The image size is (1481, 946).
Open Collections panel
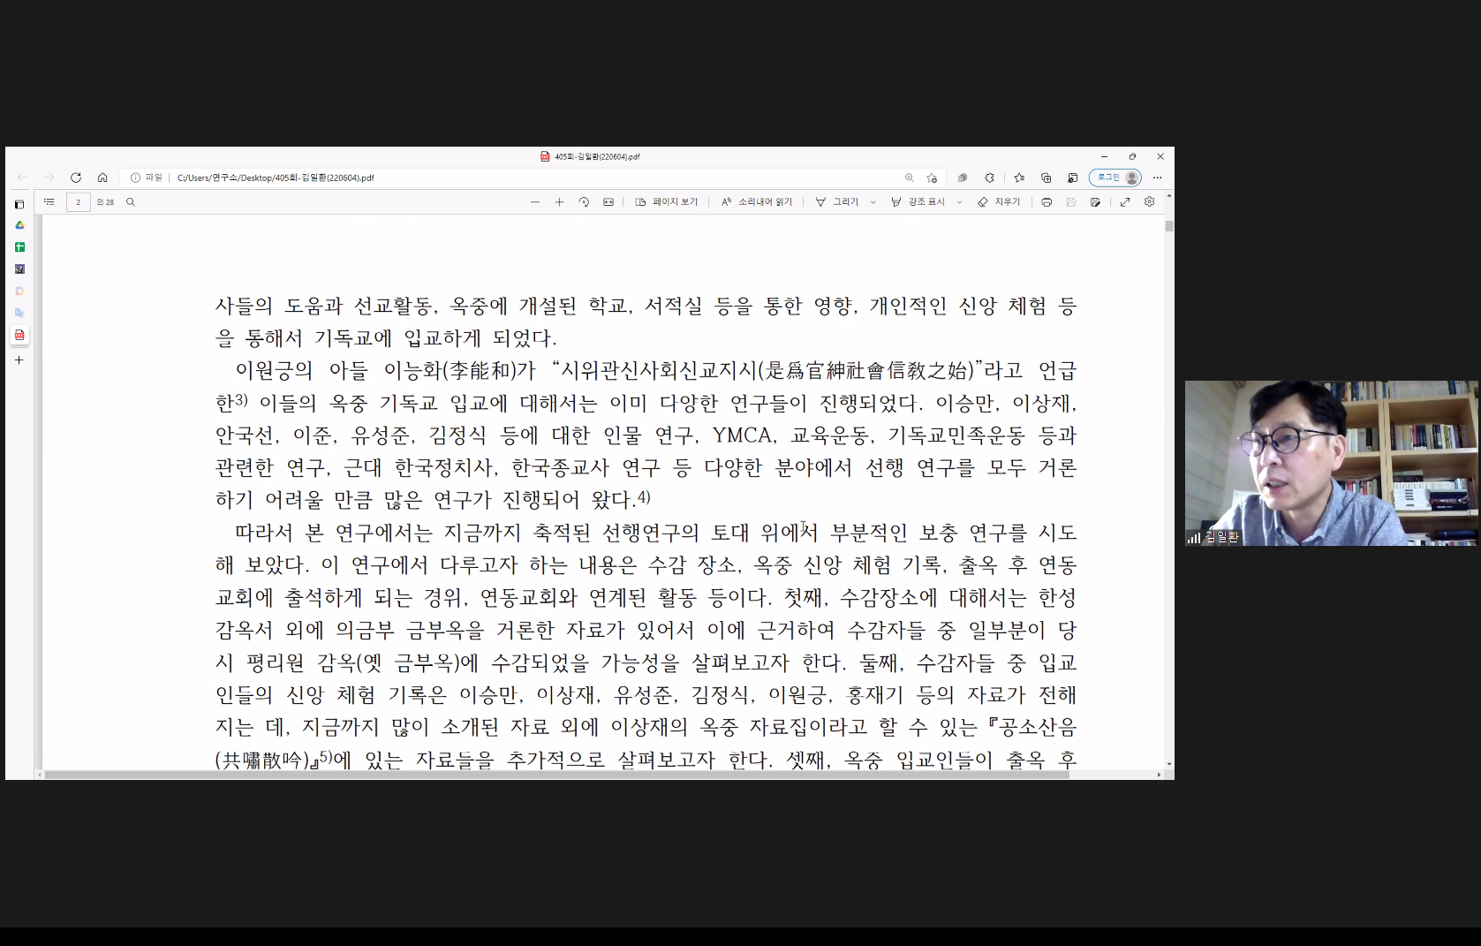tap(1047, 178)
